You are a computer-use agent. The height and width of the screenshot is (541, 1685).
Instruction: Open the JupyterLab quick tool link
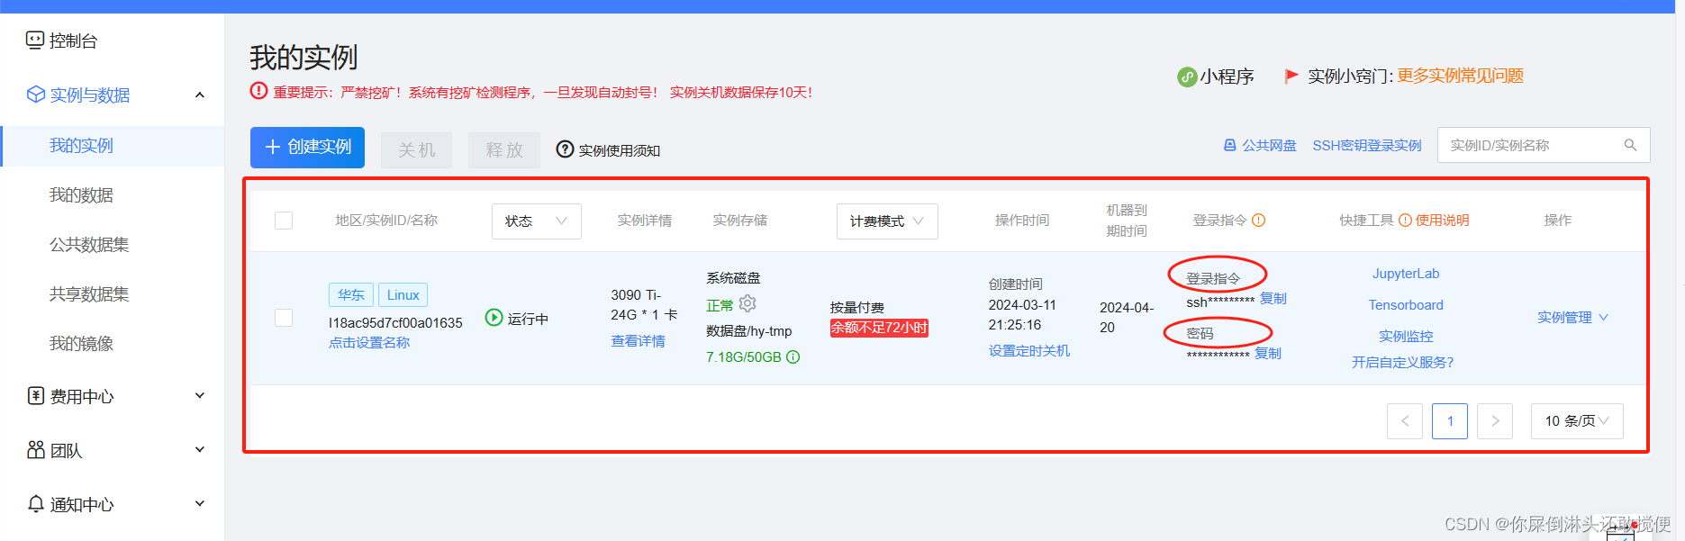coord(1405,274)
